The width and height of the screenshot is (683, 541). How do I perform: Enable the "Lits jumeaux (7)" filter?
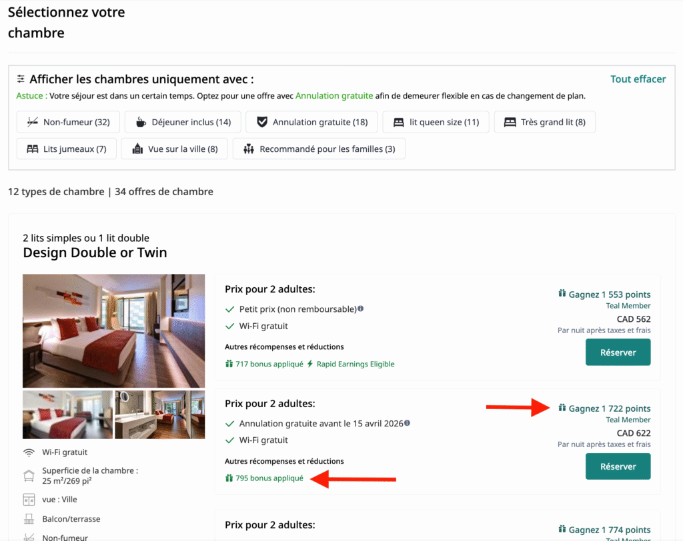point(66,149)
